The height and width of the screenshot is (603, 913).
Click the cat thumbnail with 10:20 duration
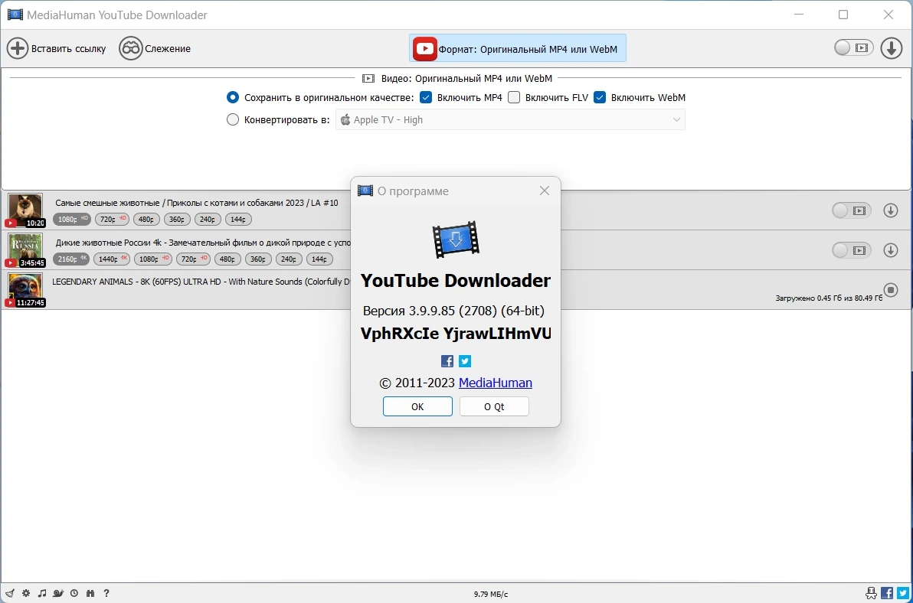coord(25,210)
